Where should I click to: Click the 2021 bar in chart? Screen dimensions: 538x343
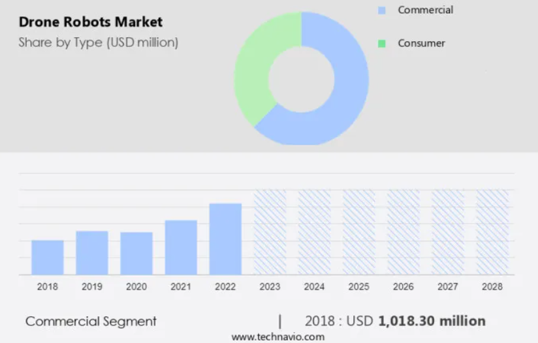tap(181, 247)
